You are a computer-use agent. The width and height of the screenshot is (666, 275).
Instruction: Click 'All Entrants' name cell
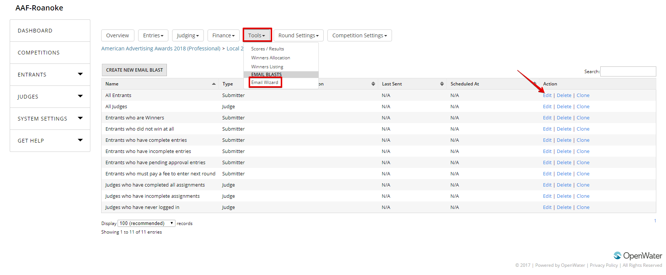118,96
